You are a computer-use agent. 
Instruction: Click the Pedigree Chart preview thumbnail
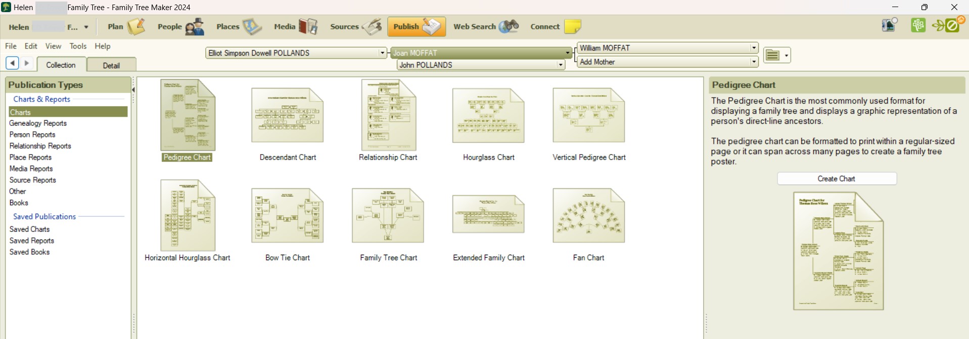coord(838,251)
